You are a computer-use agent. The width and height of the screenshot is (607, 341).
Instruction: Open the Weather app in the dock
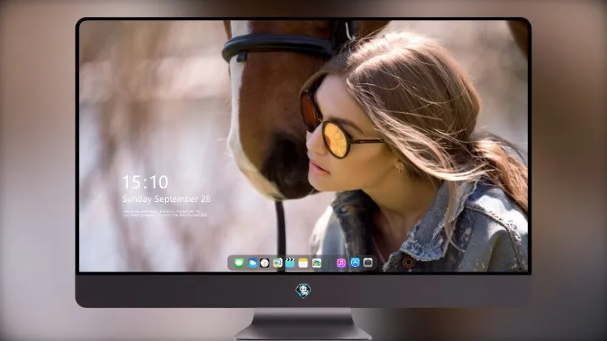(252, 263)
